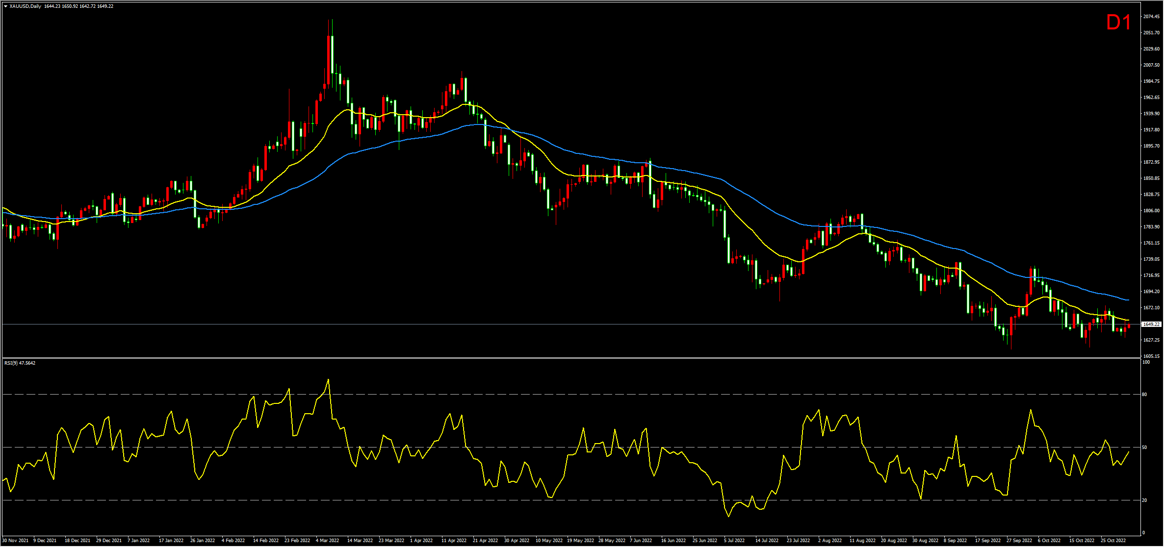Click the 14 Feb 2022 date label
This screenshot has height=547, width=1164.
[x=265, y=541]
